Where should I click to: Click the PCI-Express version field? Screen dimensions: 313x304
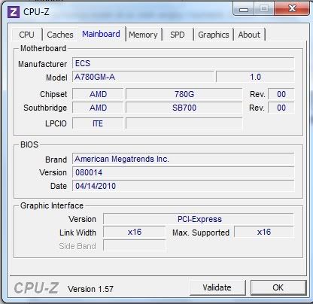[x=199, y=219]
